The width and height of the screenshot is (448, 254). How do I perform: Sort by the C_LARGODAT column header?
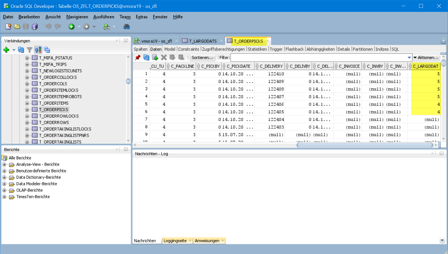(x=425, y=66)
